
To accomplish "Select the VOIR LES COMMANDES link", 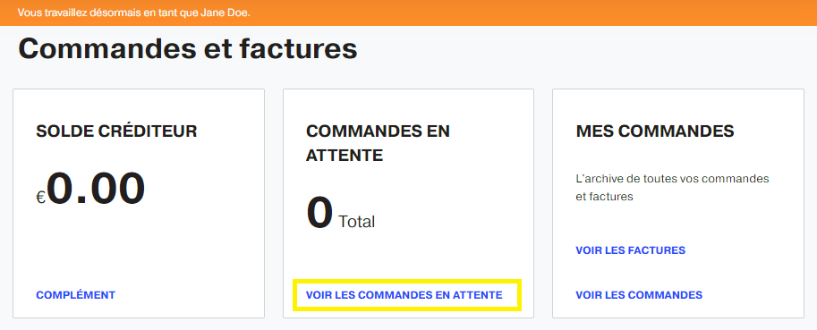I will pyautogui.click(x=639, y=295).
